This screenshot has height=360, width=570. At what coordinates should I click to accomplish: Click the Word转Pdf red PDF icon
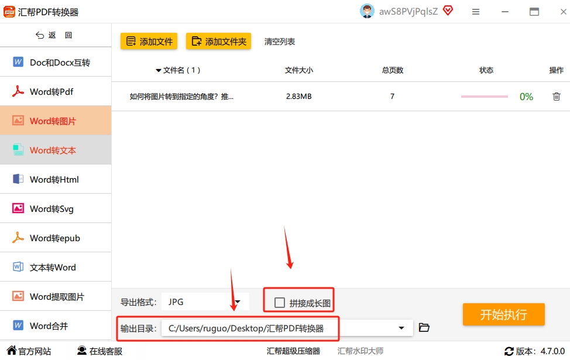[x=18, y=91]
